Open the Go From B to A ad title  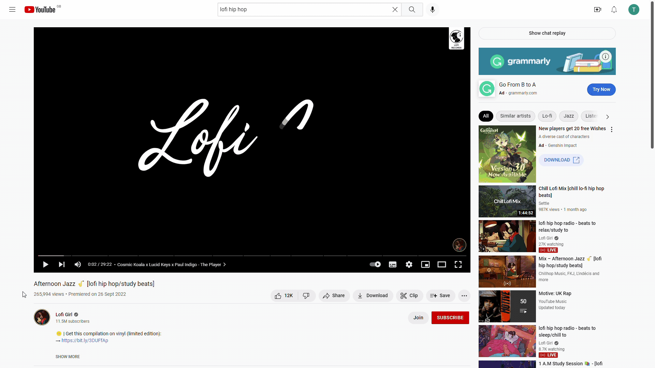(x=517, y=85)
